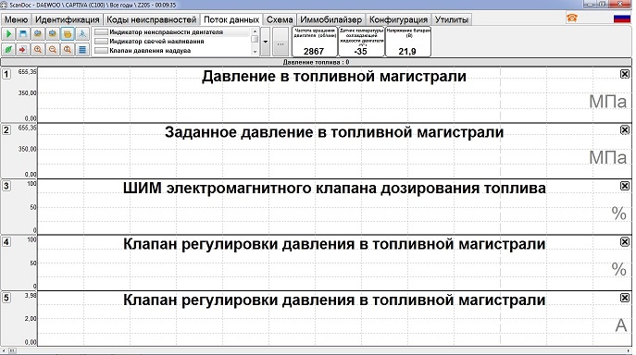Click graph number 3 label

pos(6,186)
